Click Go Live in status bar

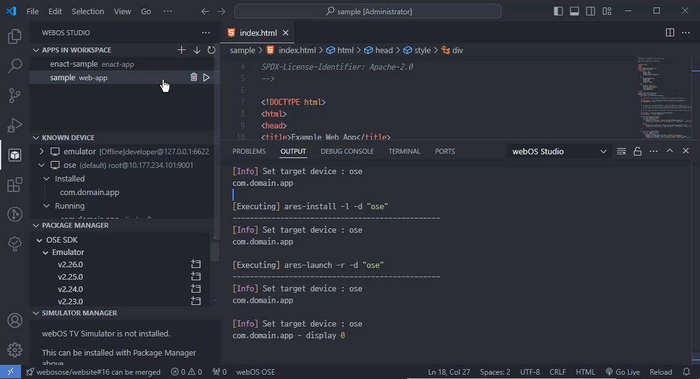(623, 372)
